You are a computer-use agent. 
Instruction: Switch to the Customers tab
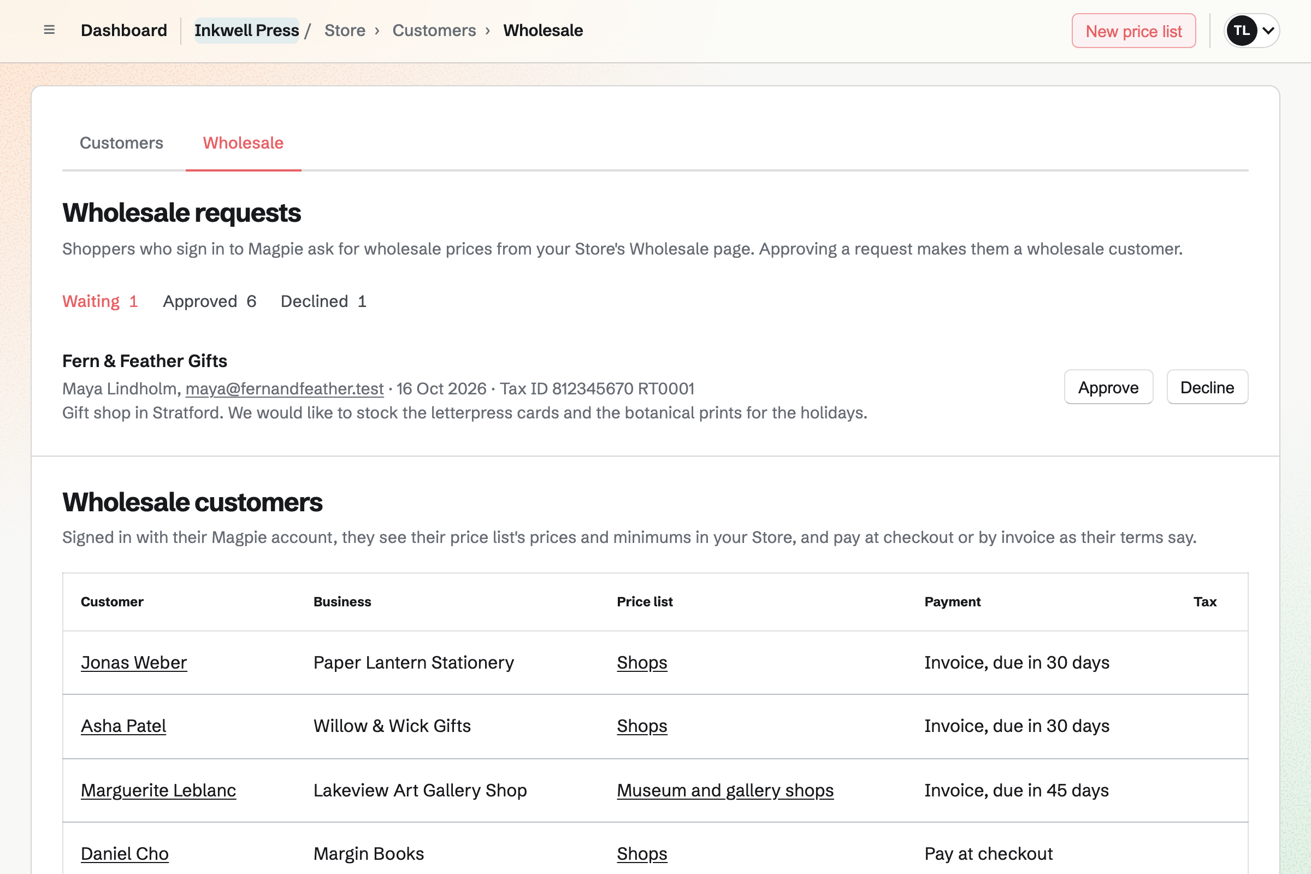point(121,143)
